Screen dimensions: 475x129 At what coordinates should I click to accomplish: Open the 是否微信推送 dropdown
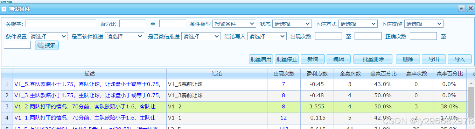coord(201,36)
